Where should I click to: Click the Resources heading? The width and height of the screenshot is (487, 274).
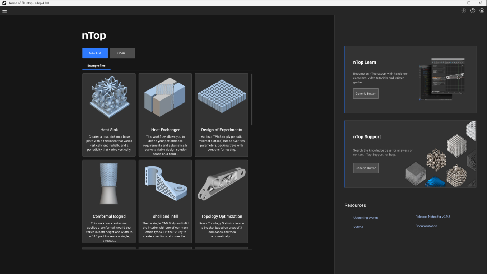(355, 205)
